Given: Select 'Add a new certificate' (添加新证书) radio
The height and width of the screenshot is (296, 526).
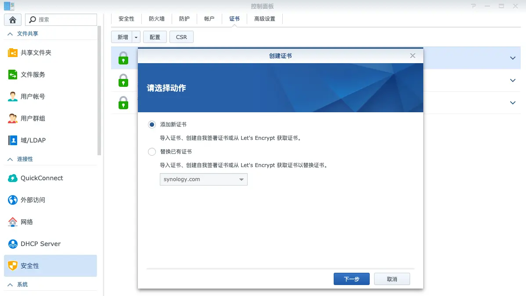Looking at the screenshot, I should click(151, 125).
